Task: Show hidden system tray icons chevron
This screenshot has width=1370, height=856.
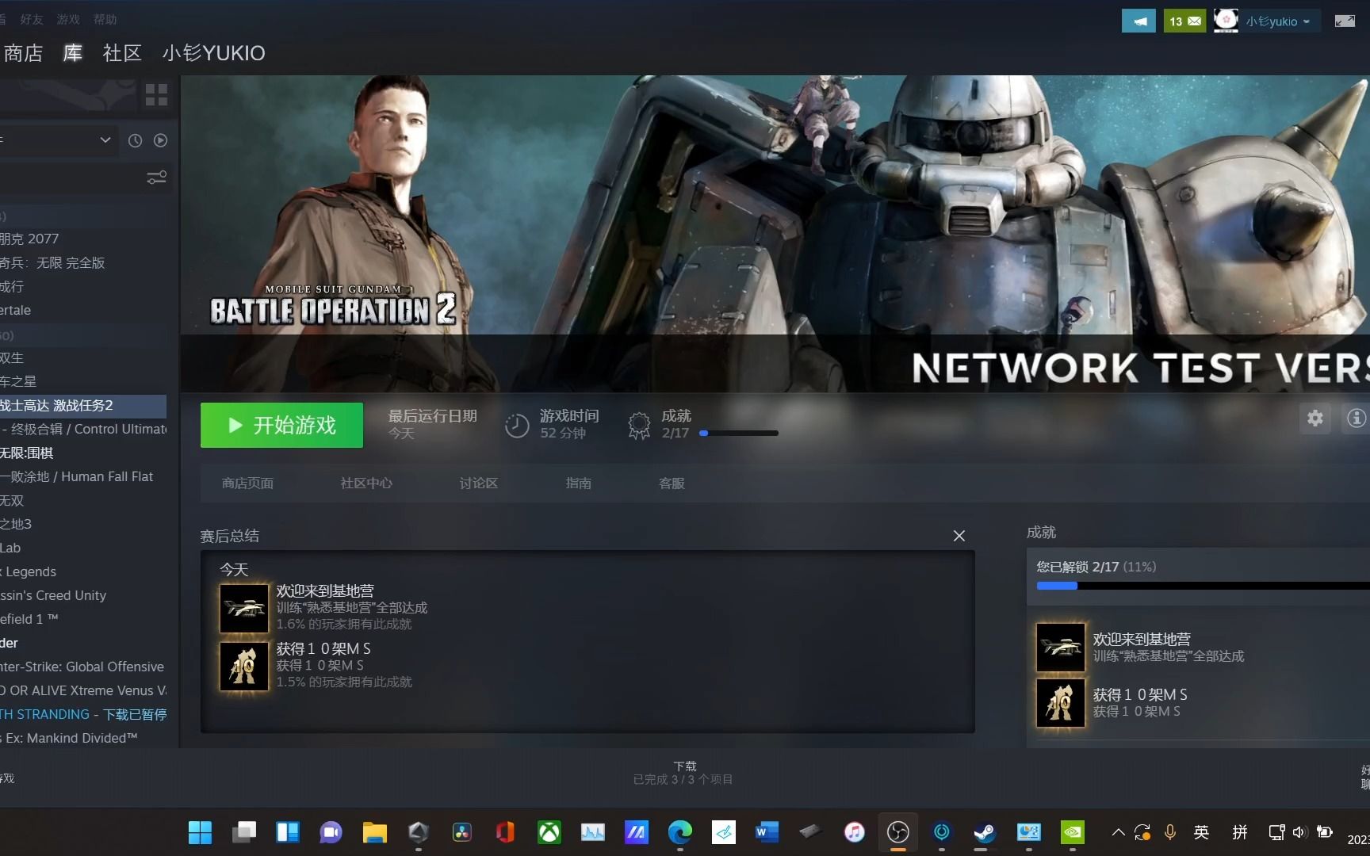Action: pyautogui.click(x=1118, y=832)
